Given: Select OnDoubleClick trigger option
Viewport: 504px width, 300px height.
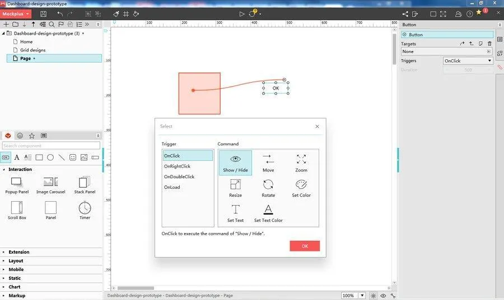Looking at the screenshot, I should pyautogui.click(x=179, y=177).
